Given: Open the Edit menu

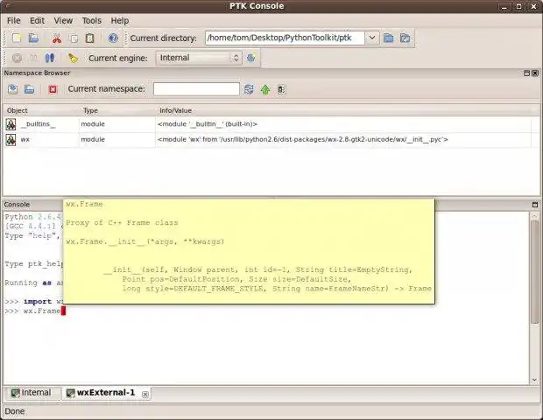Looking at the screenshot, I should (37, 21).
